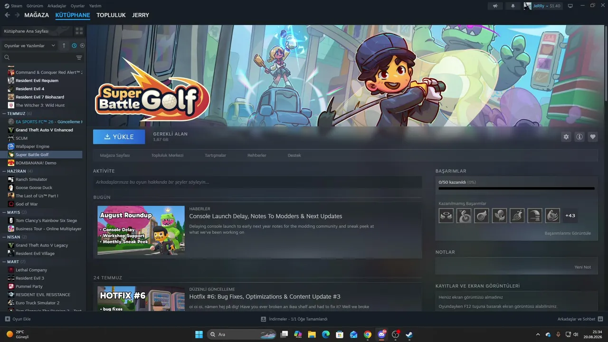Open Discord from the taskbar
Viewport: 608px width, 342px height.
coord(381,334)
